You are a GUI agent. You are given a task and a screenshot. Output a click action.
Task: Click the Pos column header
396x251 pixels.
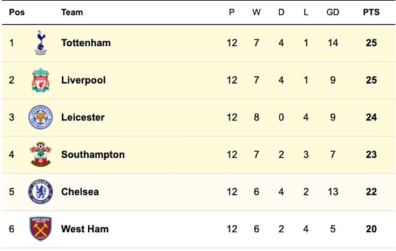click(x=17, y=12)
